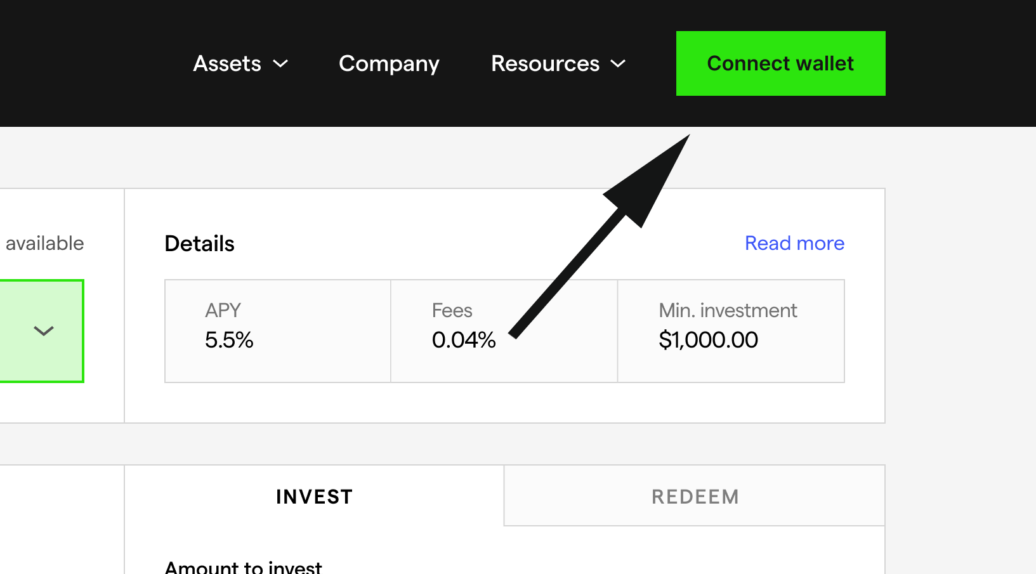Select the APY detail card
The height and width of the screenshot is (574, 1036).
[277, 331]
